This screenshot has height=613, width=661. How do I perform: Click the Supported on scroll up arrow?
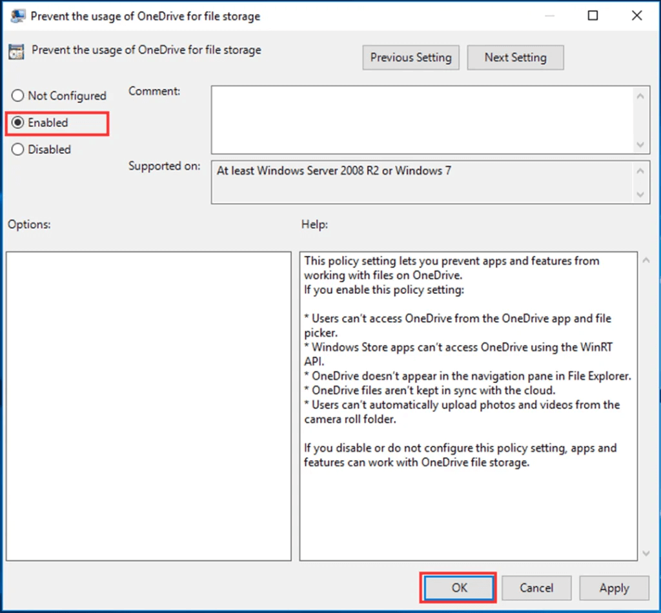[x=640, y=171]
